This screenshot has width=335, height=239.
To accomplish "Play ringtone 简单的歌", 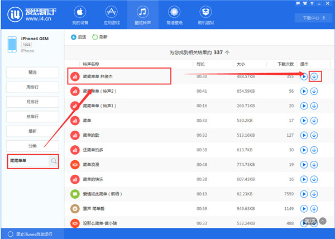I will tap(304, 135).
